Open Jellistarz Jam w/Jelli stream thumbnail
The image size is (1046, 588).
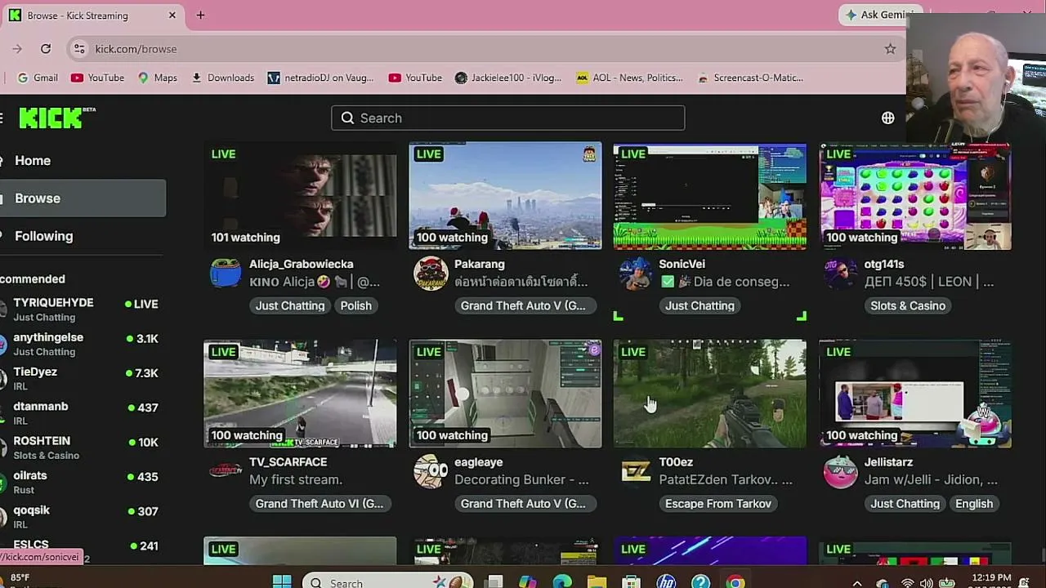[x=915, y=394]
